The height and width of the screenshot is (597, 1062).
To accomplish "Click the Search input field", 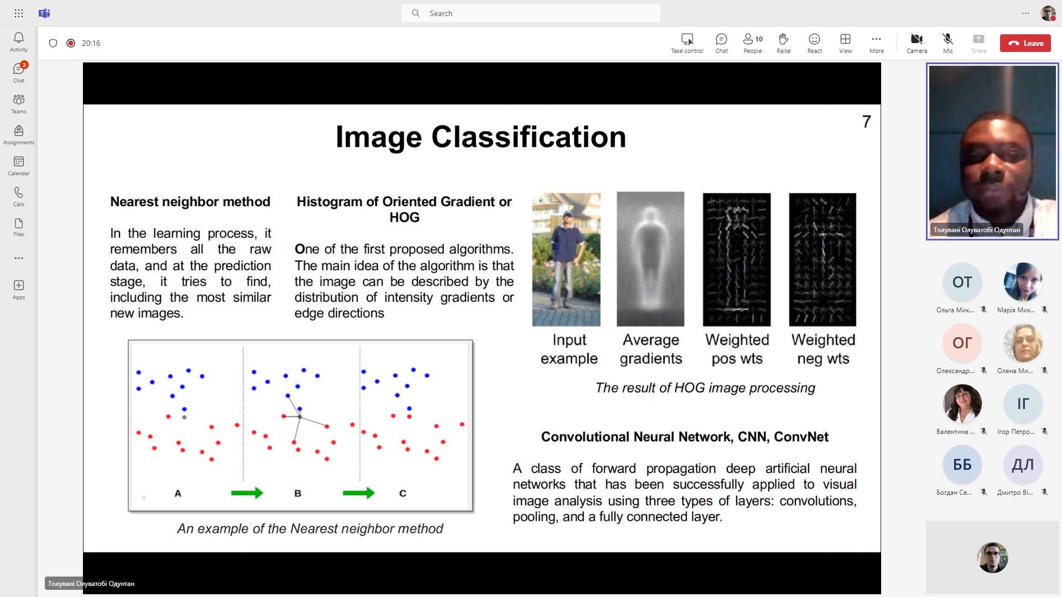I will pos(531,13).
